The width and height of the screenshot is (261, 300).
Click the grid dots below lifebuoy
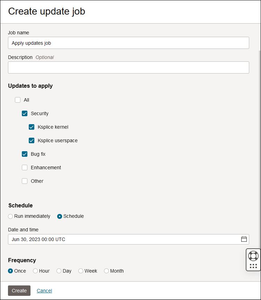click(253, 266)
